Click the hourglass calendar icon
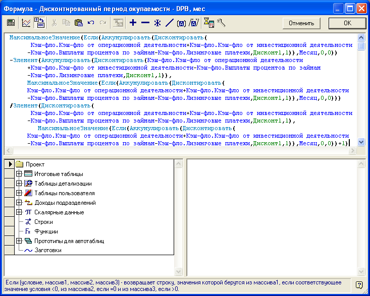This screenshot has height=296, width=370. point(208,23)
